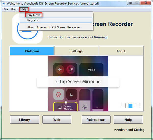Click the Bonjour Services status text
153x140 pixels.
click(78, 37)
